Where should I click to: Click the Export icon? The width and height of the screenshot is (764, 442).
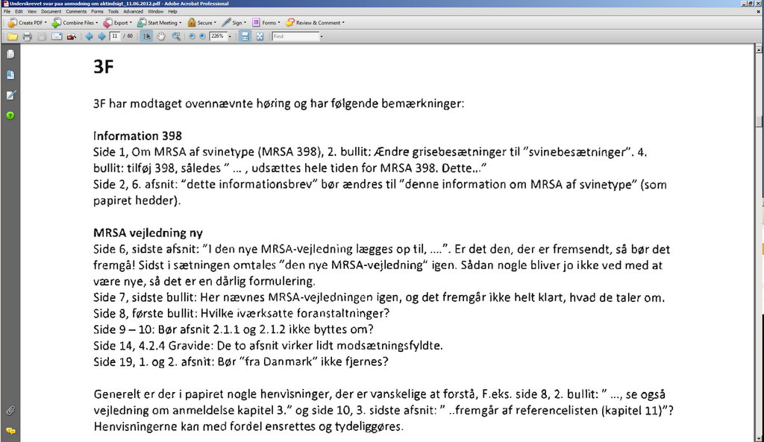107,22
